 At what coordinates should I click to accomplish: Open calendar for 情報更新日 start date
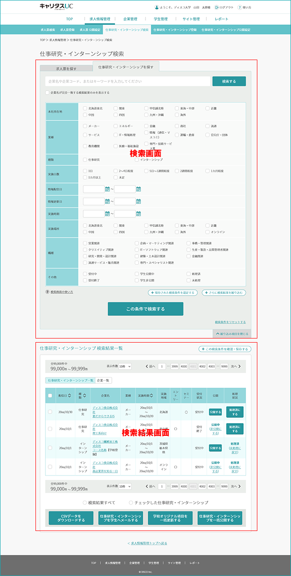pyautogui.click(x=107, y=201)
